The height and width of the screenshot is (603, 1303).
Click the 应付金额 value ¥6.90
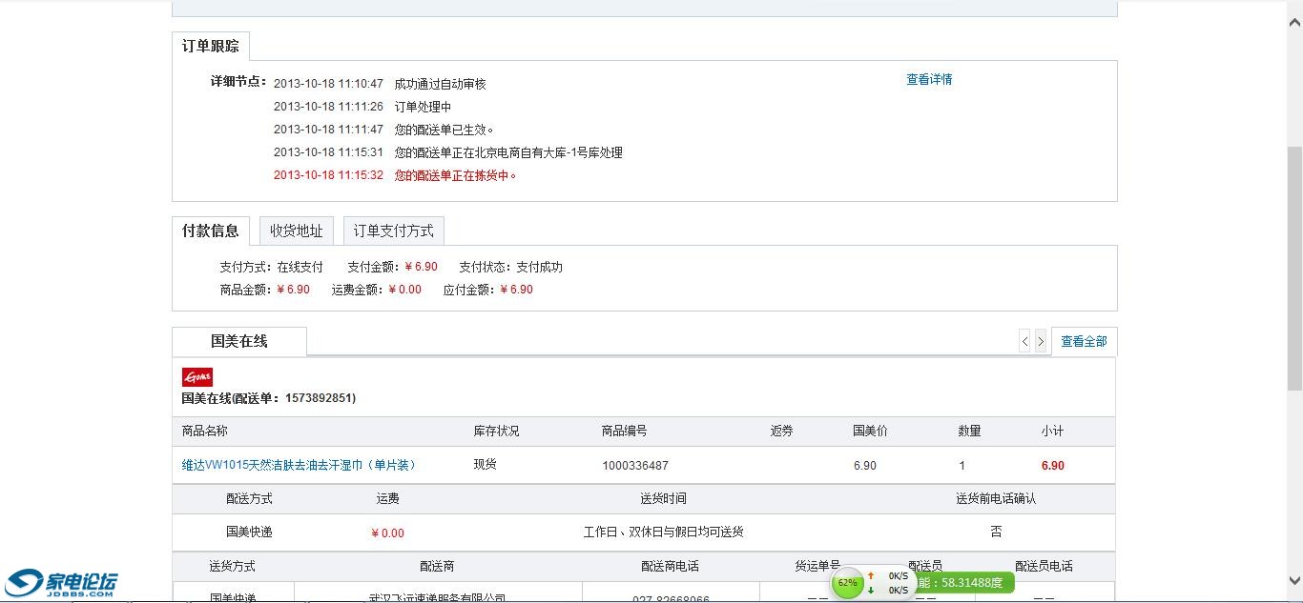coord(517,290)
